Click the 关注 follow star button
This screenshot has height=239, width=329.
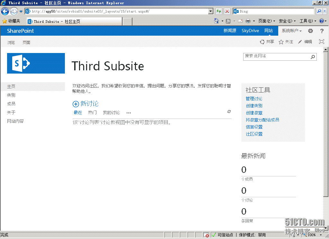(286, 42)
